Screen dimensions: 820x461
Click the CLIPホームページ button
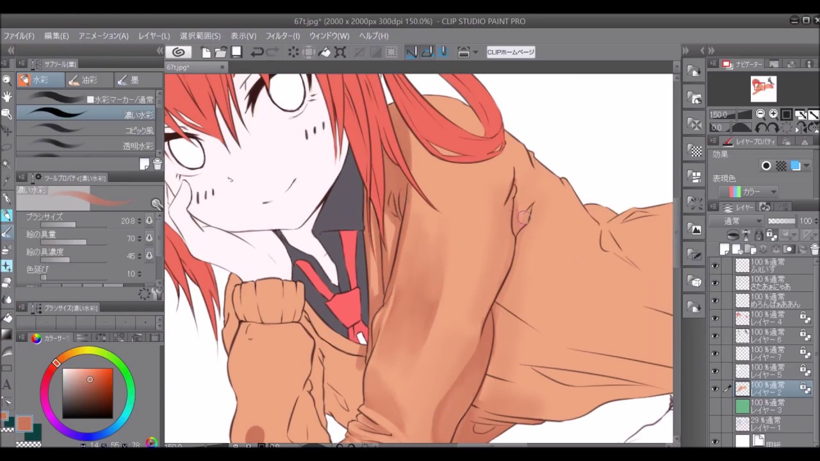coord(511,53)
